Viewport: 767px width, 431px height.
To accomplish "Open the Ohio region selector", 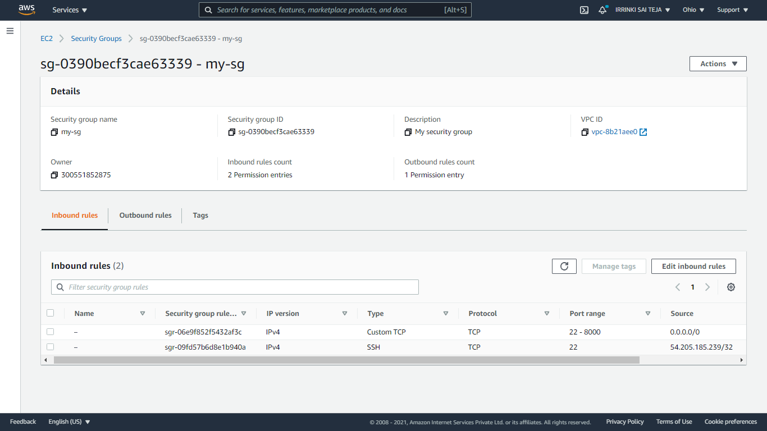I will [x=693, y=10].
